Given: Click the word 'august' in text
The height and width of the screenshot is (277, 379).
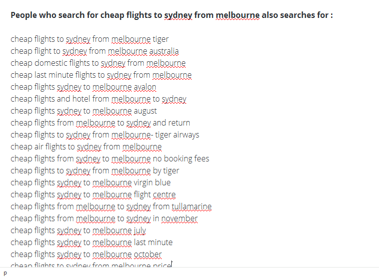Looking at the screenshot, I should pos(145,111).
